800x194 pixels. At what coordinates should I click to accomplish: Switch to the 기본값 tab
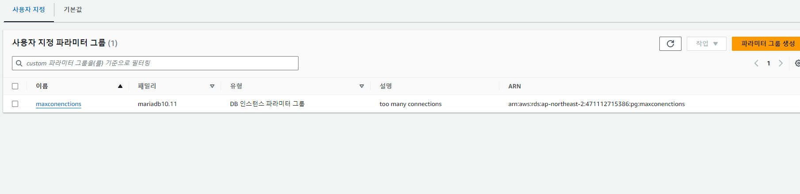click(x=73, y=9)
